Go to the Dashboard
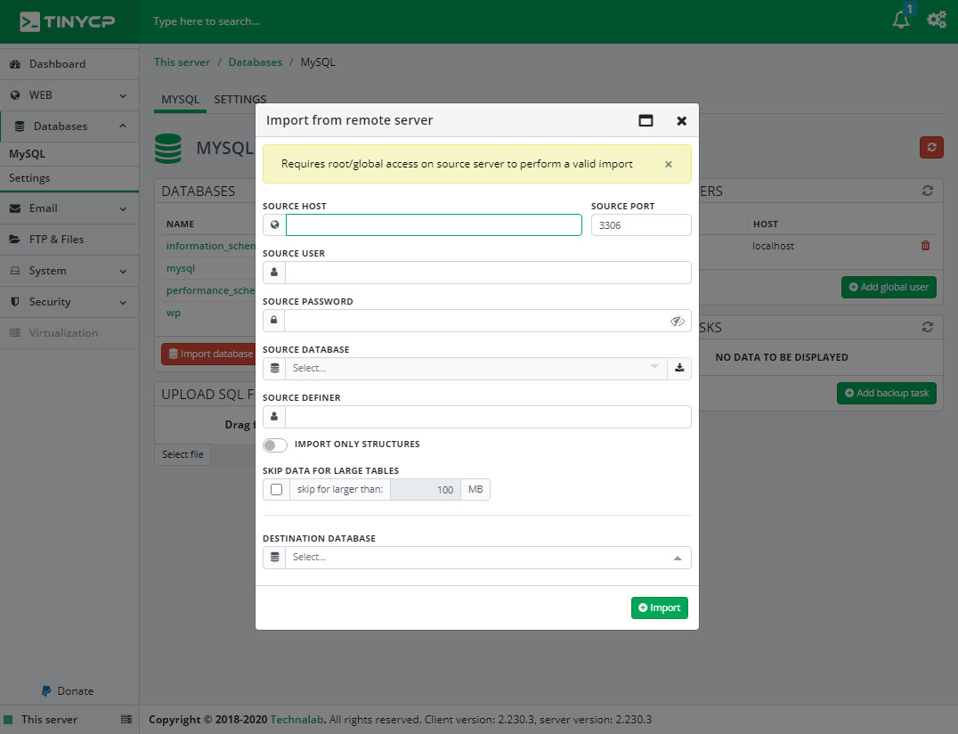 [x=69, y=64]
